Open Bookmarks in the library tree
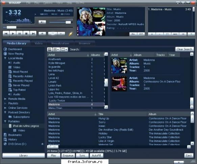 (x=15, y=135)
